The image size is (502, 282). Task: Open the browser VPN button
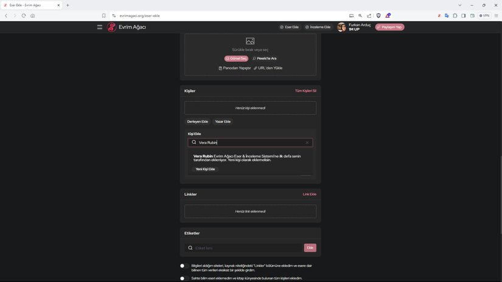484,15
